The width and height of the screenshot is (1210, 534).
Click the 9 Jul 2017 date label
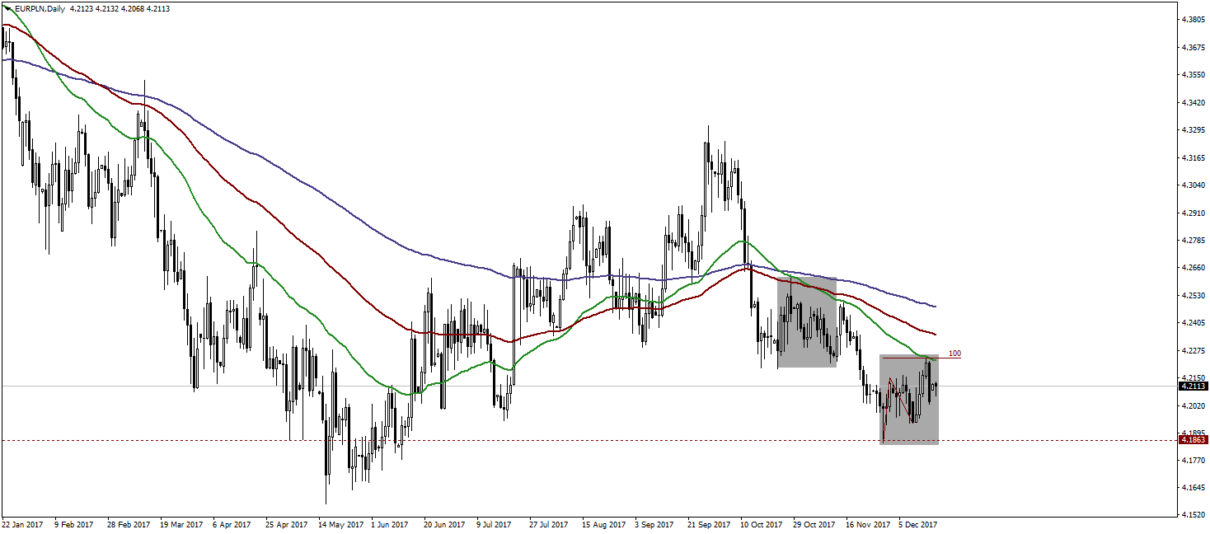495,524
